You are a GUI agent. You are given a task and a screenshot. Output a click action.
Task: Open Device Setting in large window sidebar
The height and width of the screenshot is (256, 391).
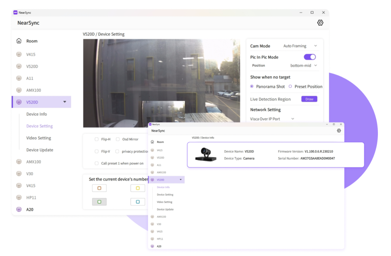pyautogui.click(x=40, y=126)
